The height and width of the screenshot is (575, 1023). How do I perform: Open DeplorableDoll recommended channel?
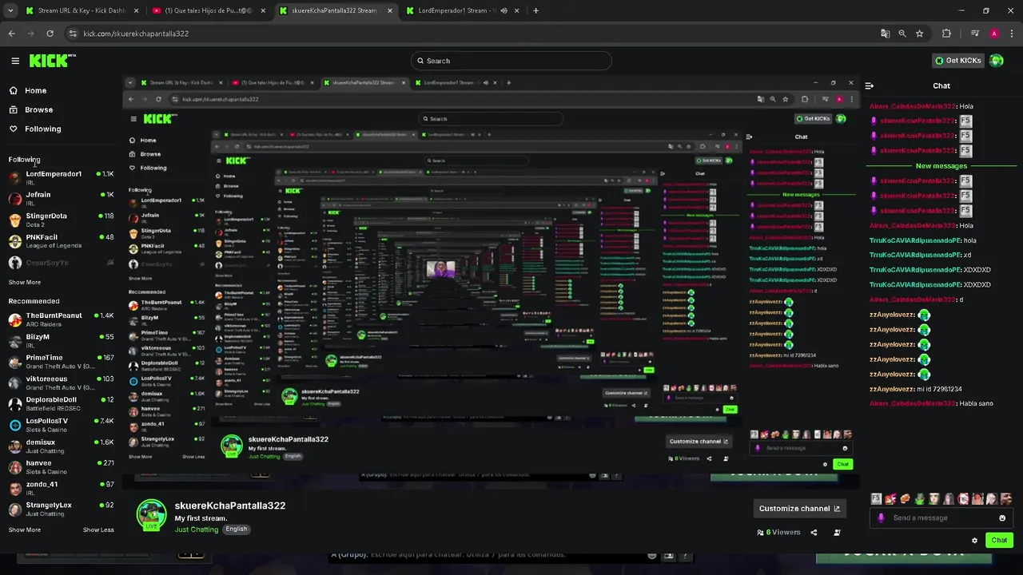(62, 403)
